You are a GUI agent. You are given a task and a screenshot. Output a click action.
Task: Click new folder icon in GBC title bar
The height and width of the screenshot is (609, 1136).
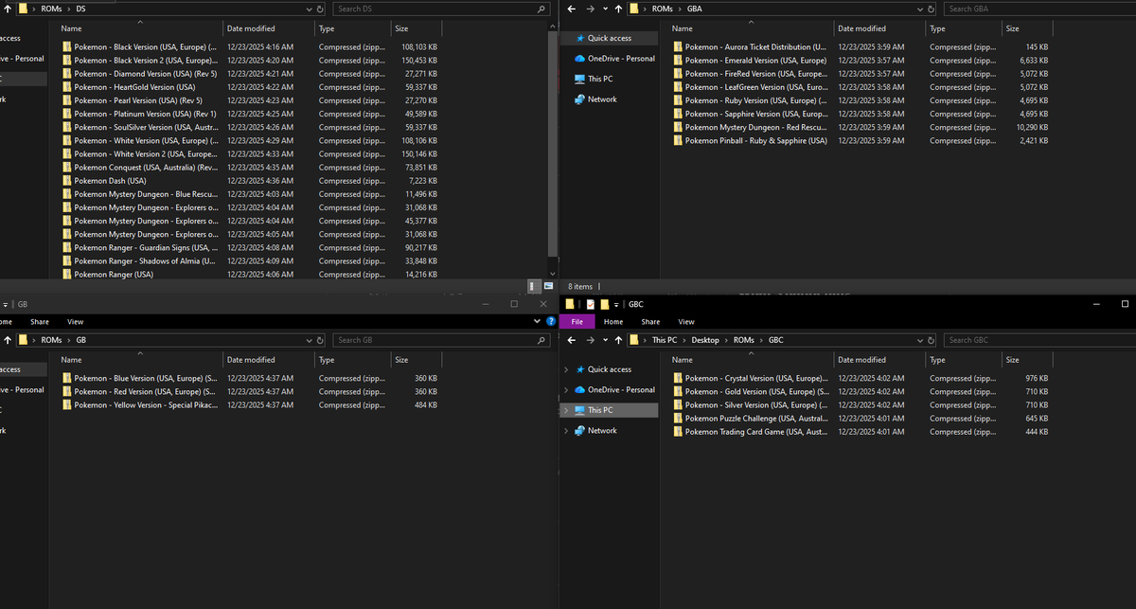coord(604,304)
